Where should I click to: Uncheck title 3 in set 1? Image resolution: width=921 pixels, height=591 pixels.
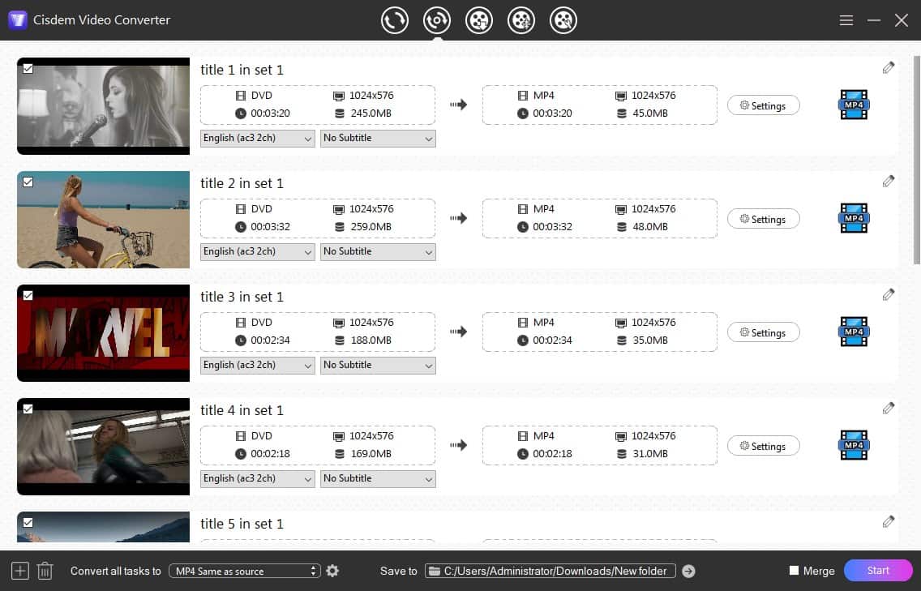tap(28, 295)
